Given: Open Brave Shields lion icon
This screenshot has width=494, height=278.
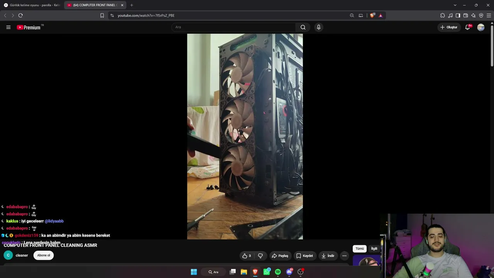Looking at the screenshot, I should (x=372, y=15).
